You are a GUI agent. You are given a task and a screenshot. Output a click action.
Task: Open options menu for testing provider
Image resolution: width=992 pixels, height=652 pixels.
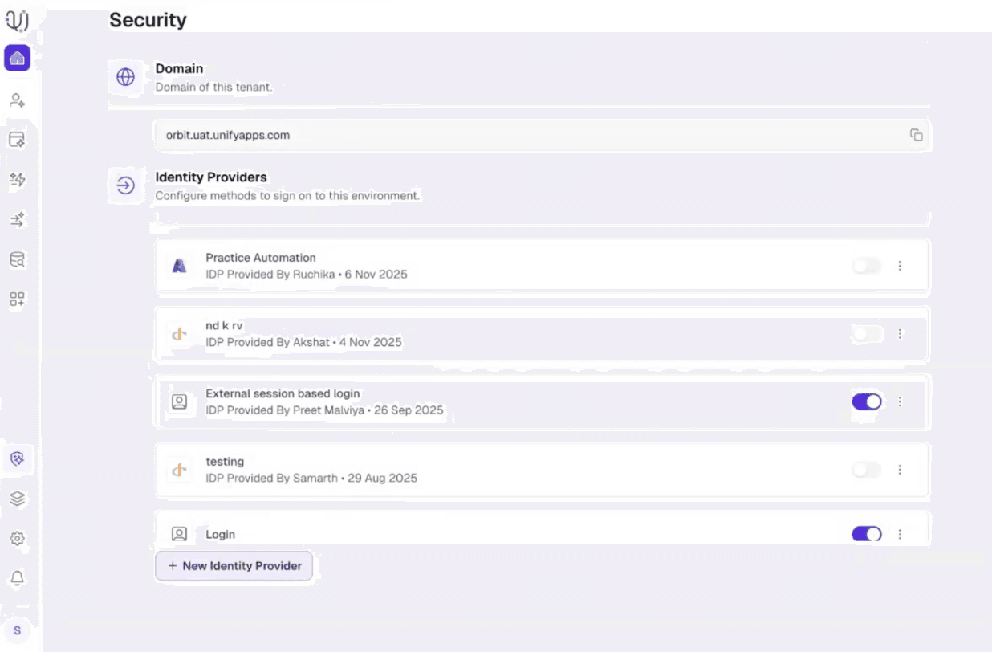pos(900,470)
